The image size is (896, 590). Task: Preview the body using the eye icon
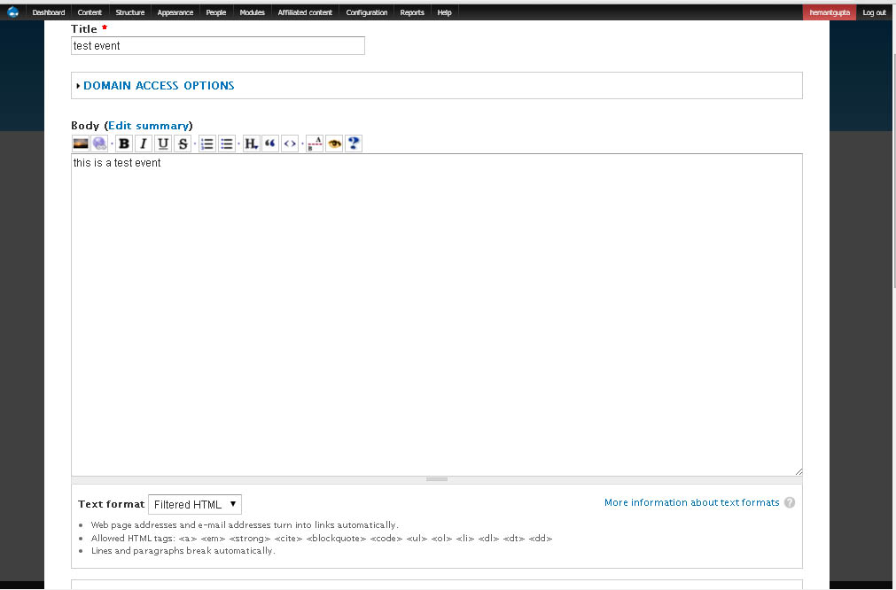click(334, 144)
